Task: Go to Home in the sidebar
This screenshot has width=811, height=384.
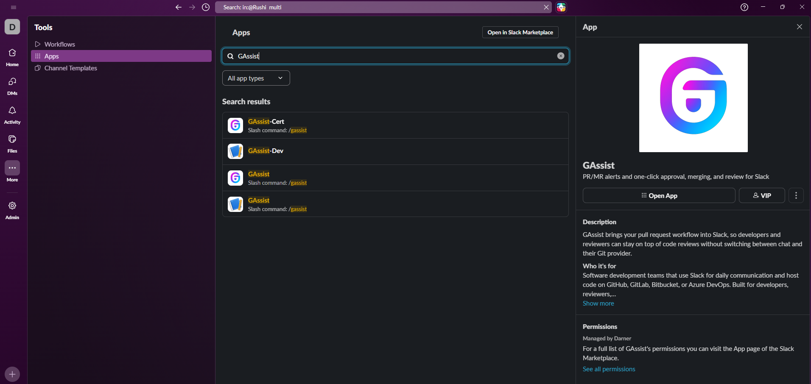Action: coord(12,57)
